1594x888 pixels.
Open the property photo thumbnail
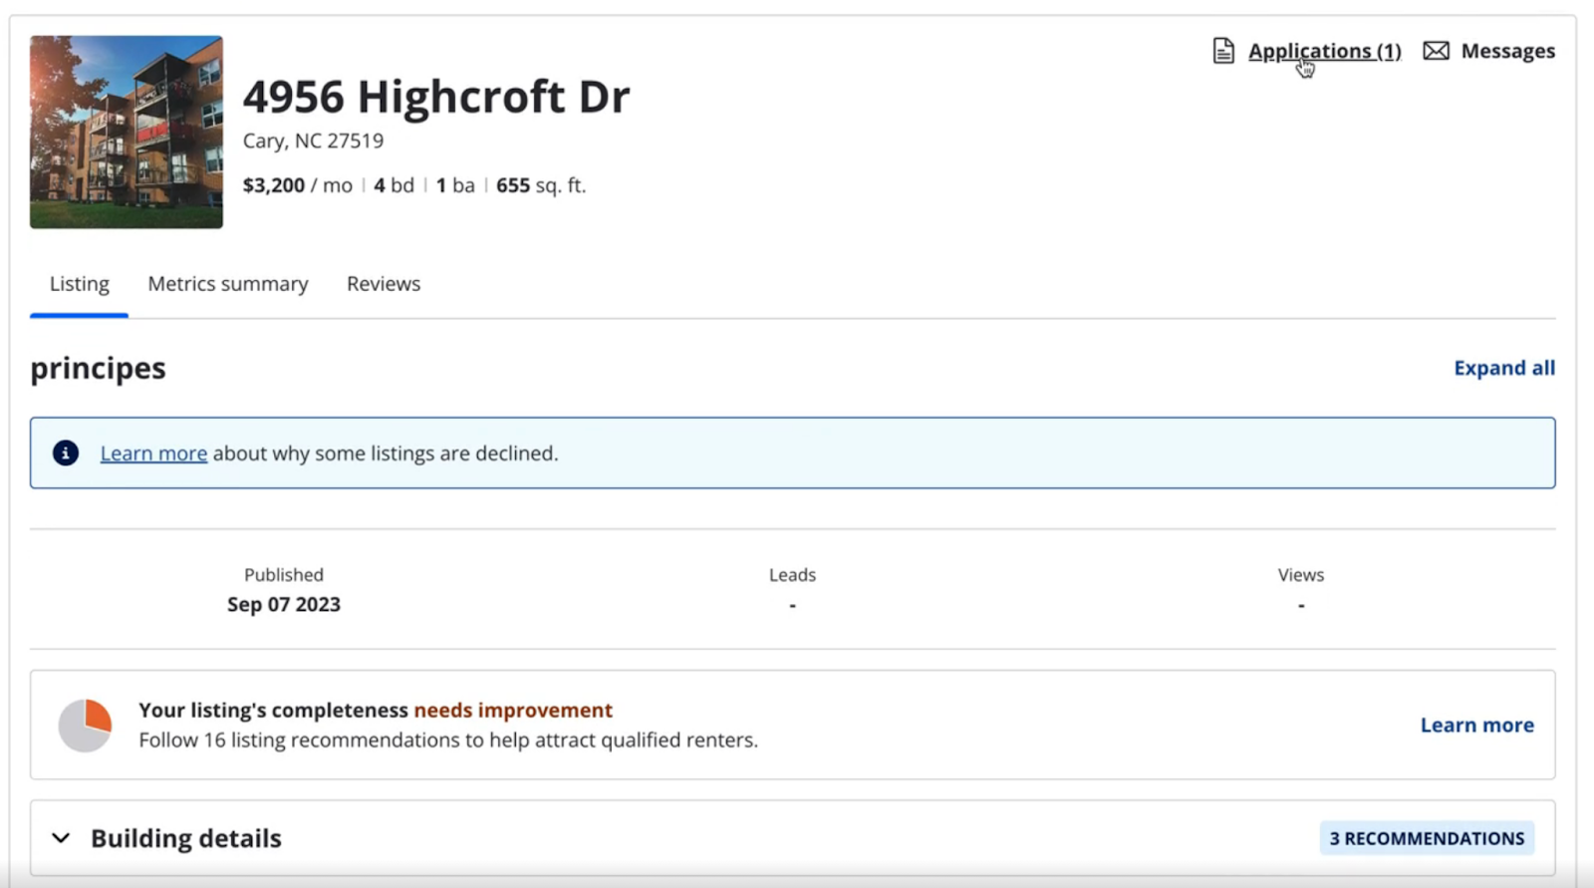click(x=127, y=133)
